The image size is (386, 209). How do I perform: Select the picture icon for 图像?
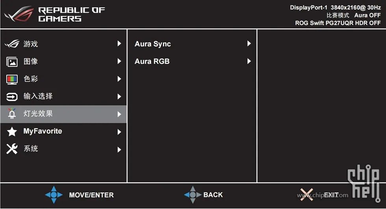12,62
